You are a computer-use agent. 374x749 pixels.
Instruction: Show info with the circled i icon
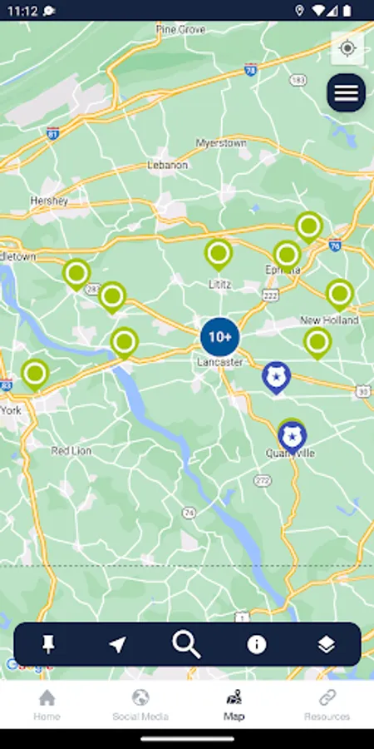pyautogui.click(x=256, y=645)
